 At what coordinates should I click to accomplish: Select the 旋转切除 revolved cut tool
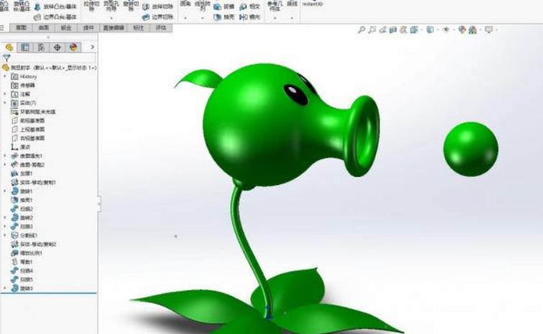pos(131,6)
